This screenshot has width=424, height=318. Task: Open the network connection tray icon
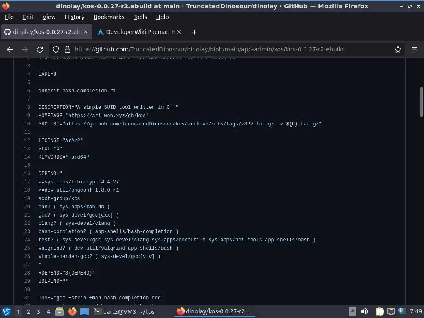(x=391, y=312)
